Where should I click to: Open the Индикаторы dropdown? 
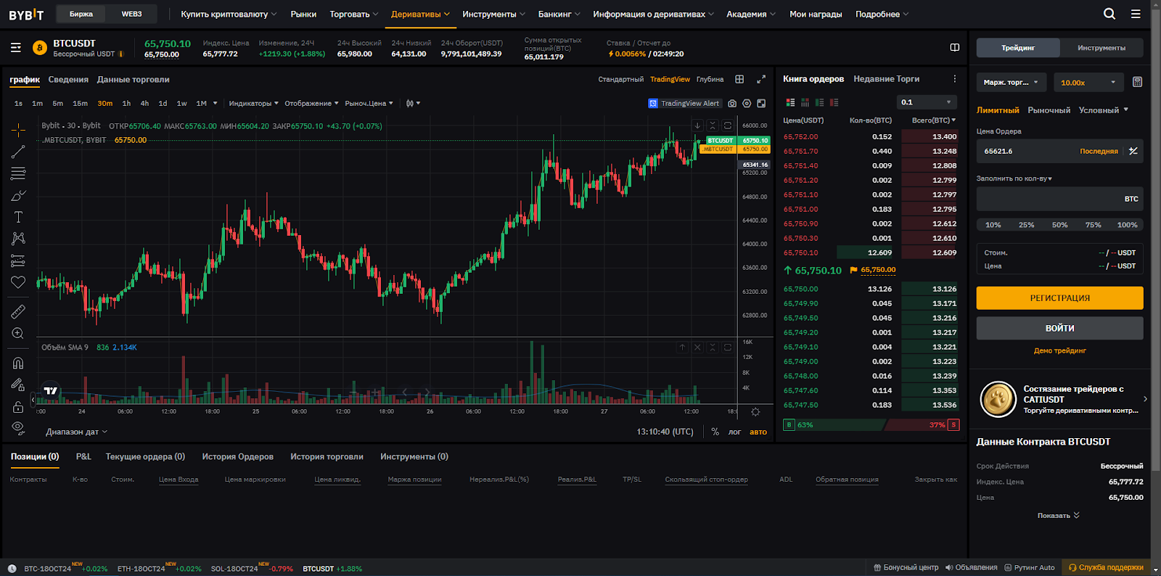[253, 104]
